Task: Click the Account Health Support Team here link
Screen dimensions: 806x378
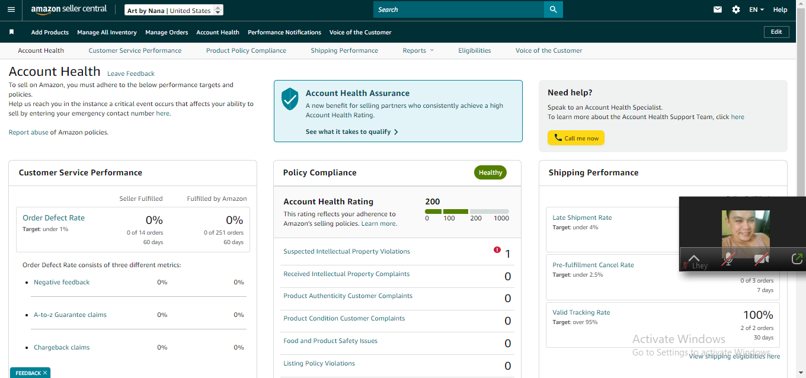Action: [x=737, y=117]
